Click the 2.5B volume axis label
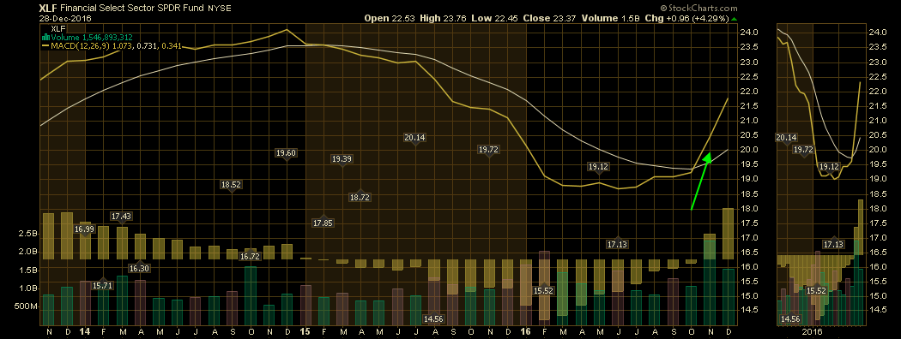The height and width of the screenshot is (339, 901). [28, 234]
